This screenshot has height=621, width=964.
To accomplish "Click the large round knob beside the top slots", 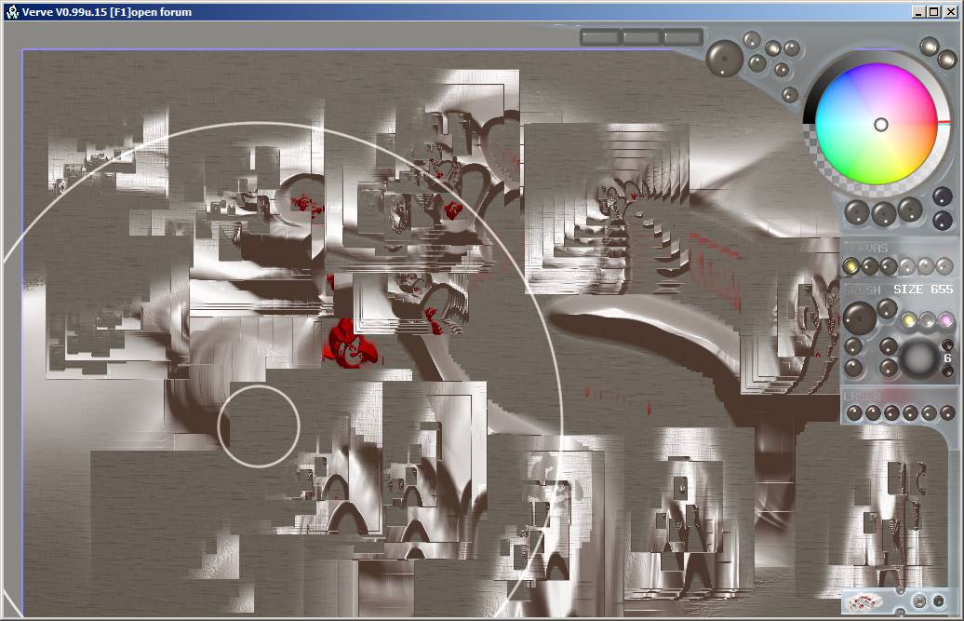I will (x=725, y=59).
